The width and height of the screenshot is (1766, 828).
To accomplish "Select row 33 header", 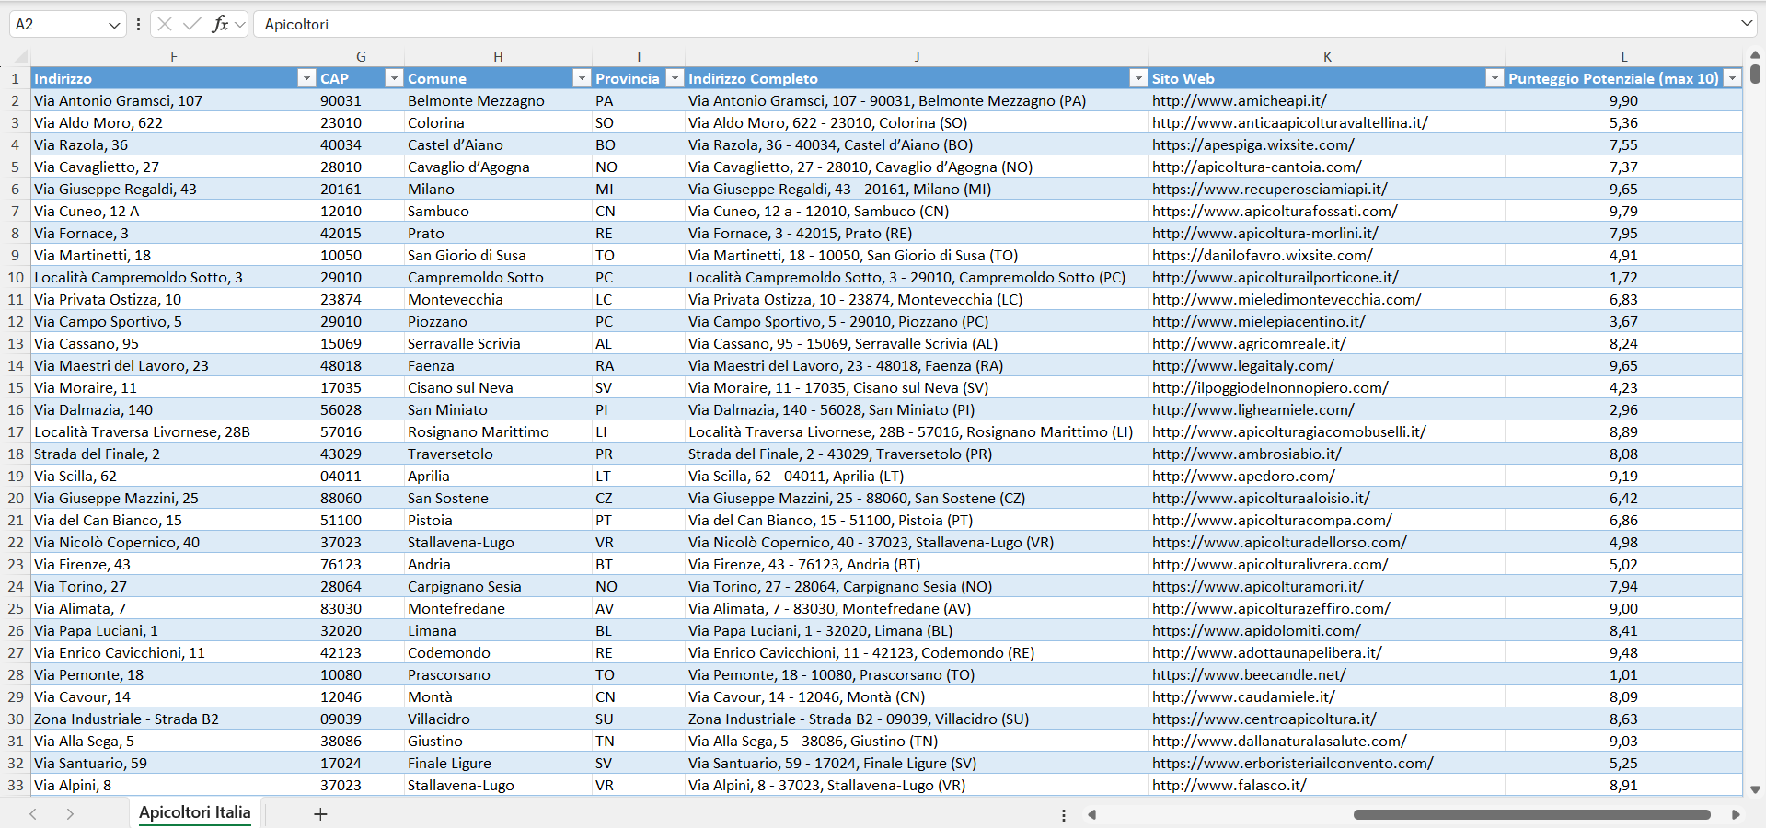I will click(x=16, y=785).
